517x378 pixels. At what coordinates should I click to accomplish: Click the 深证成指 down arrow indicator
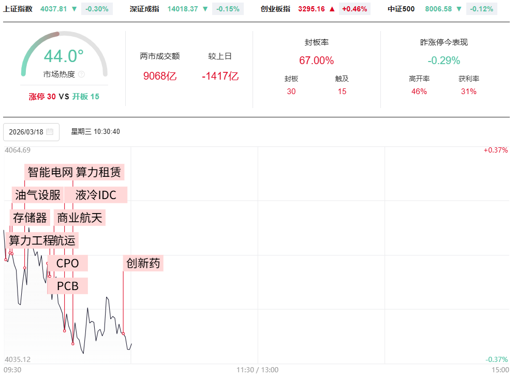pos(205,9)
